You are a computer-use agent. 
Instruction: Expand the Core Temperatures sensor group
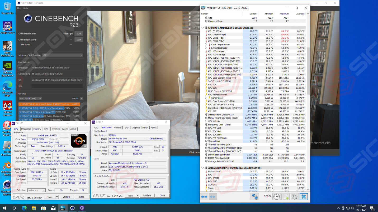click(x=206, y=45)
